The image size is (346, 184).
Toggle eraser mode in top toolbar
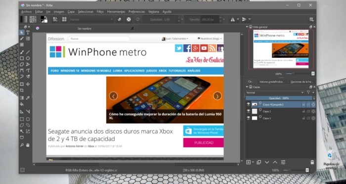pyautogui.click(x=120, y=19)
